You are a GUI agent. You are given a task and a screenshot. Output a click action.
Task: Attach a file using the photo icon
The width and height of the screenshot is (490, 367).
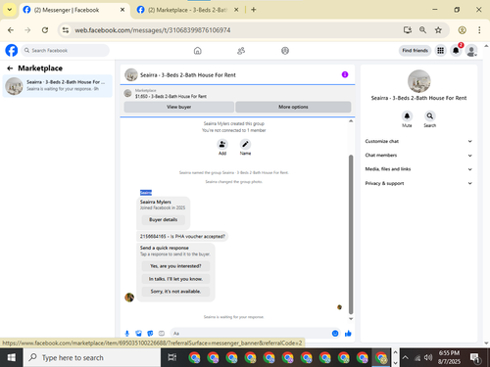(x=138, y=334)
